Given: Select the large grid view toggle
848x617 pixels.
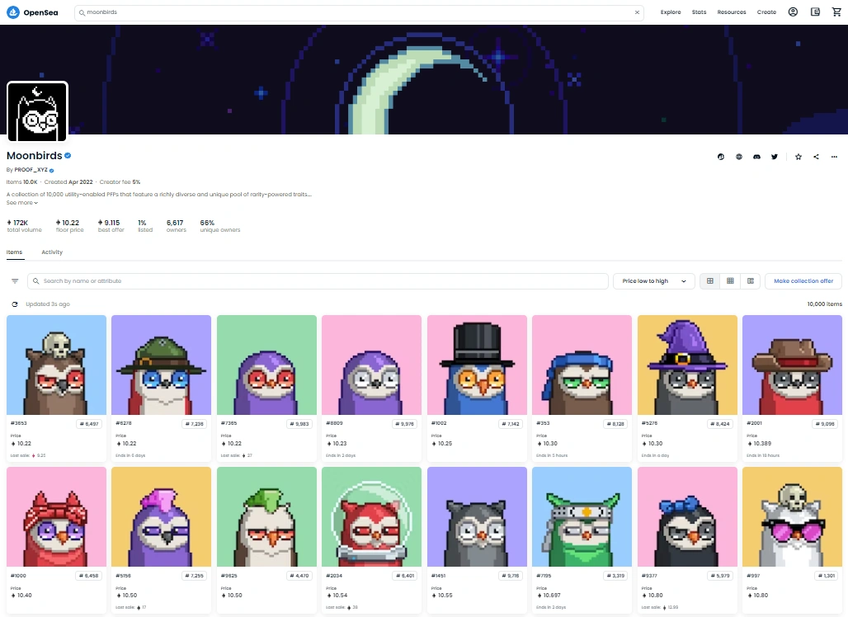Looking at the screenshot, I should click(x=710, y=281).
